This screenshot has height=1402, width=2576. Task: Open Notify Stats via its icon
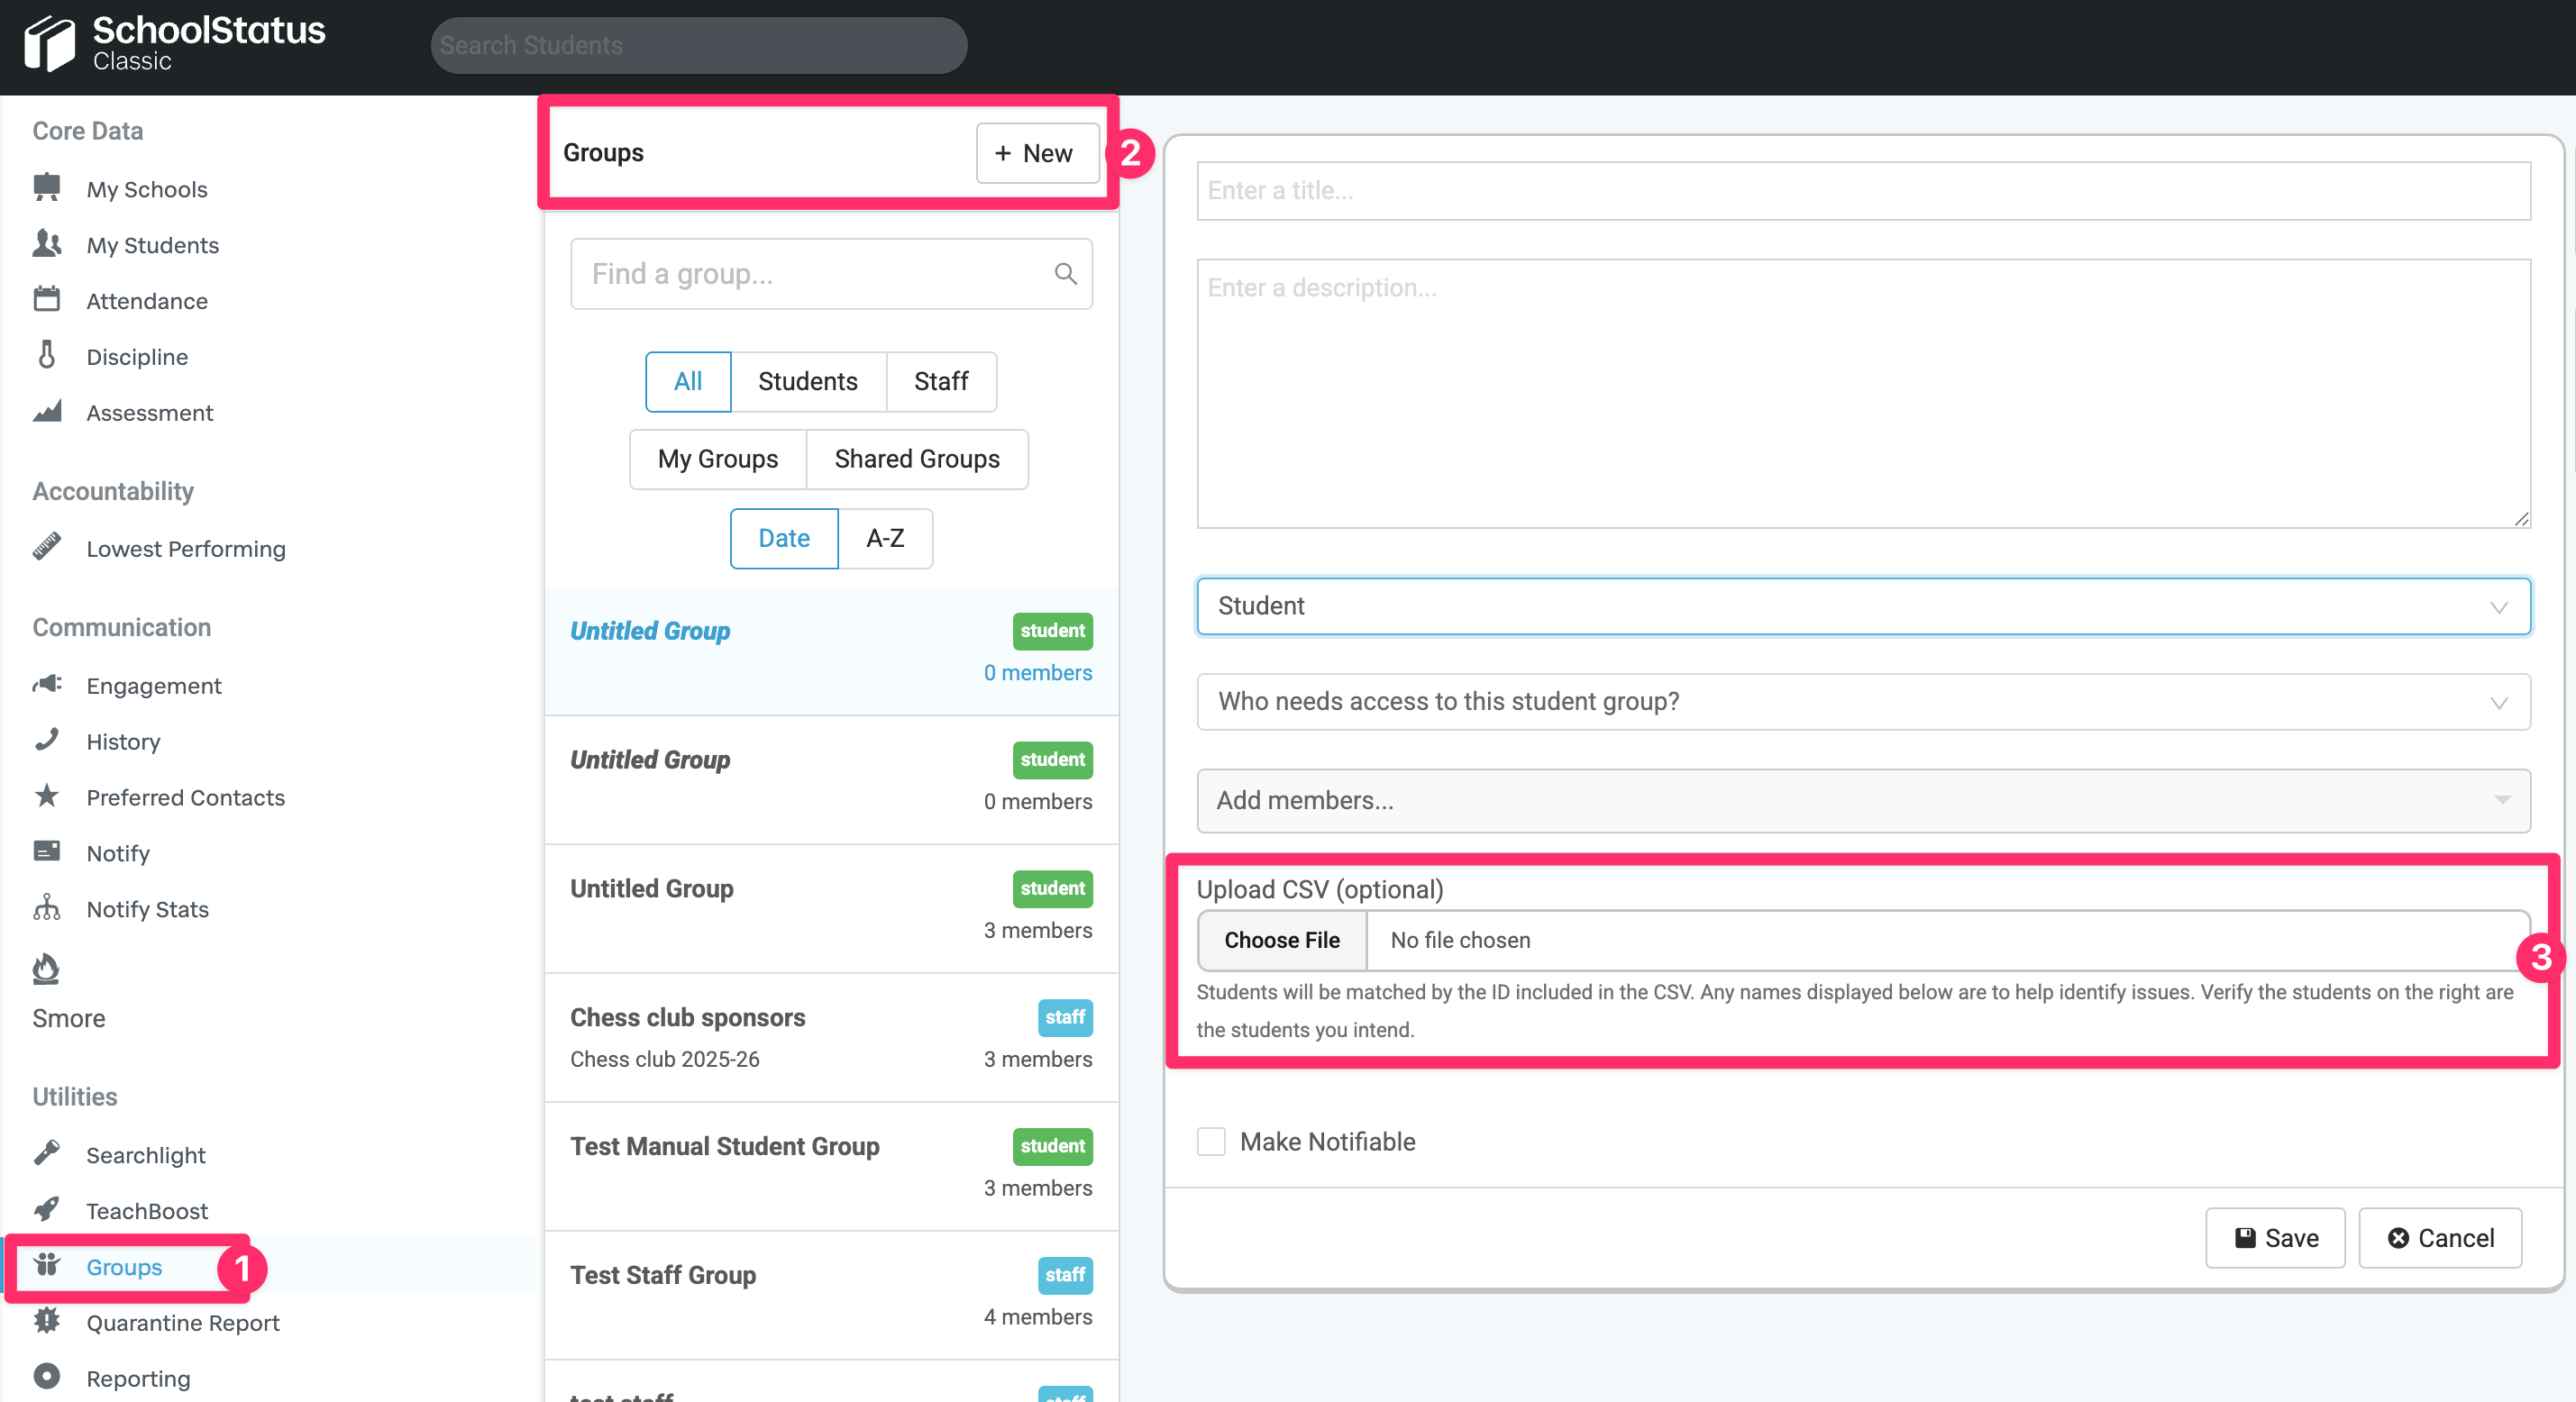click(47, 908)
